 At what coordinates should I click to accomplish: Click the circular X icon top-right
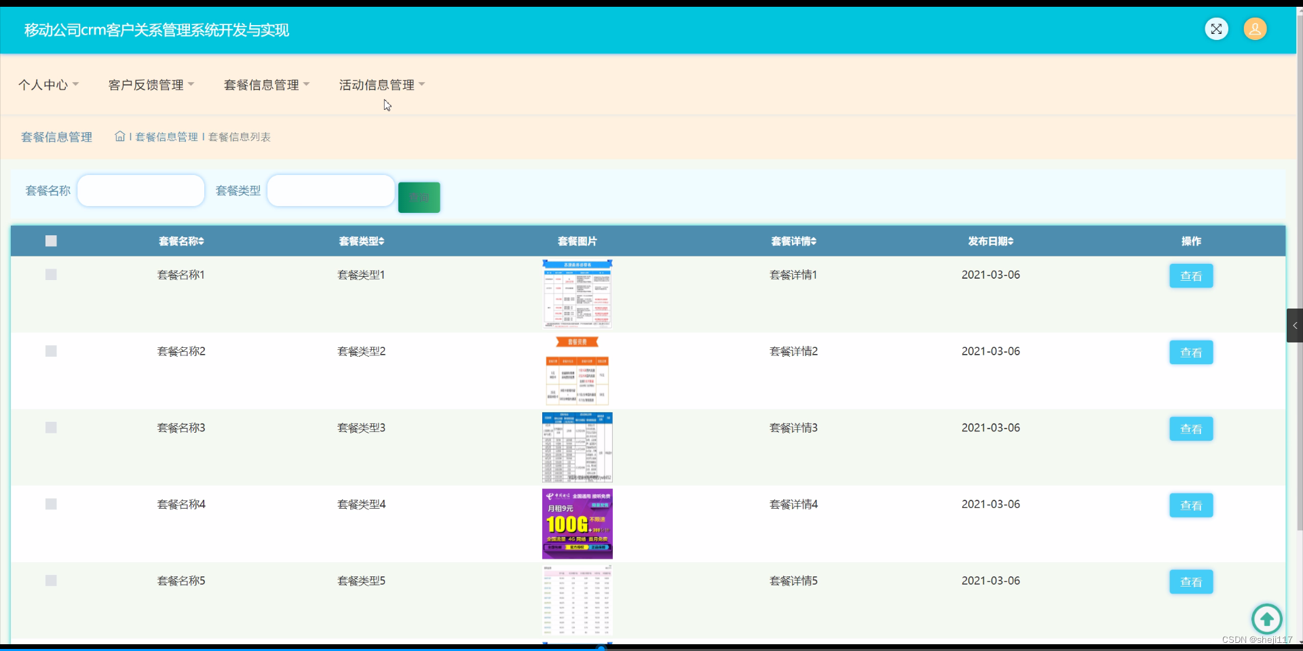point(1216,29)
